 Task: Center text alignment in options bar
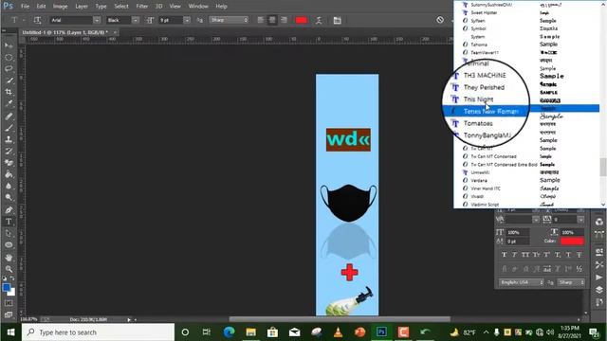pos(272,20)
